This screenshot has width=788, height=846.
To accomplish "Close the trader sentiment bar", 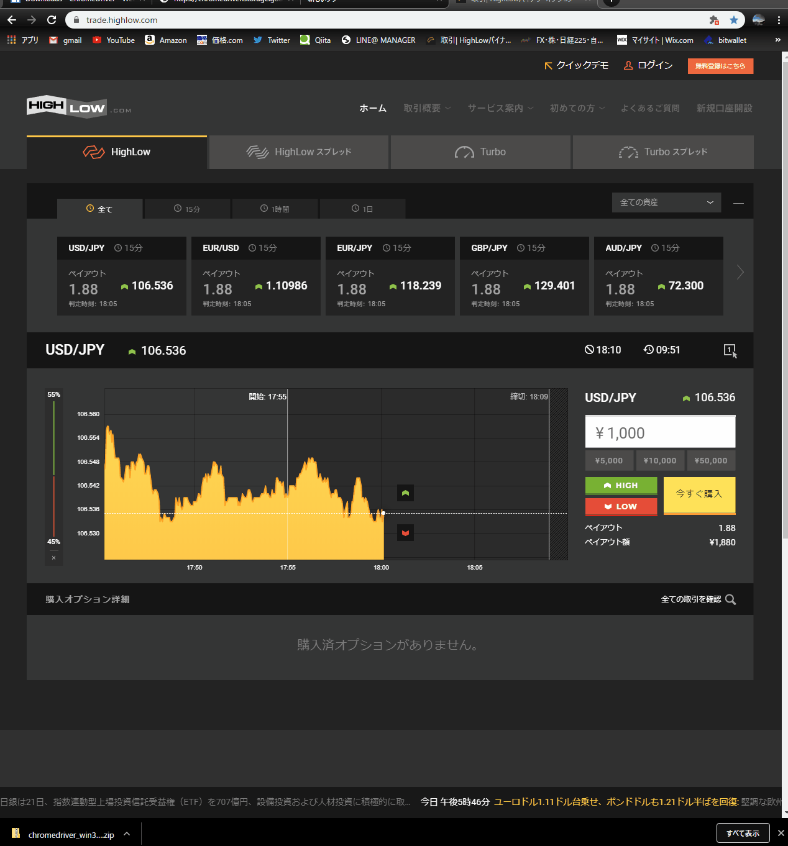I will (x=54, y=558).
